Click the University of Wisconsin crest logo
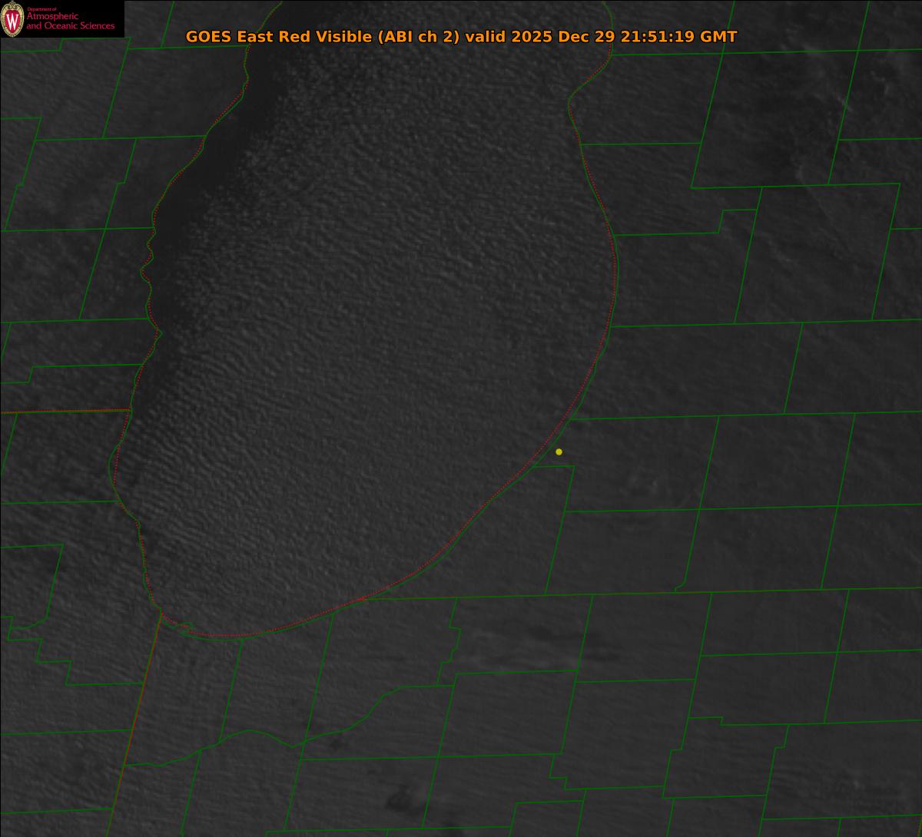Image resolution: width=922 pixels, height=837 pixels. tap(12, 19)
